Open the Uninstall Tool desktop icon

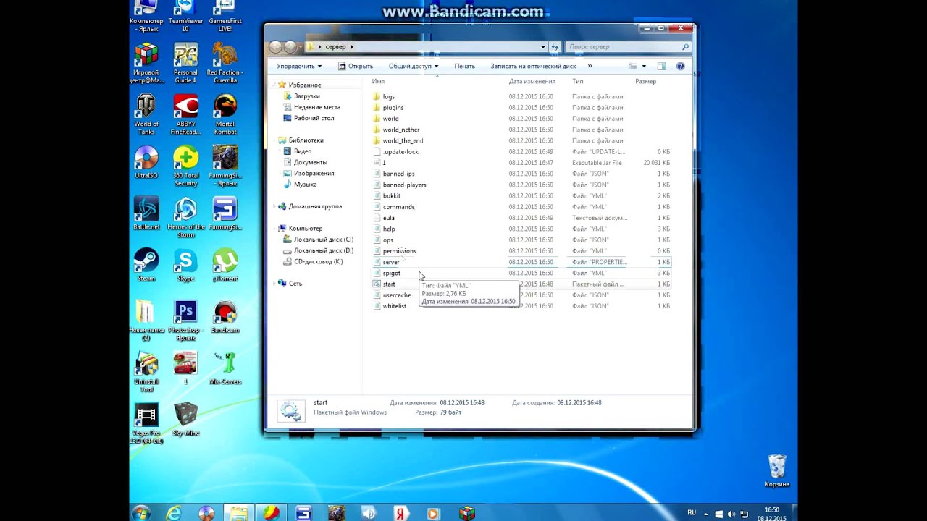tap(146, 372)
